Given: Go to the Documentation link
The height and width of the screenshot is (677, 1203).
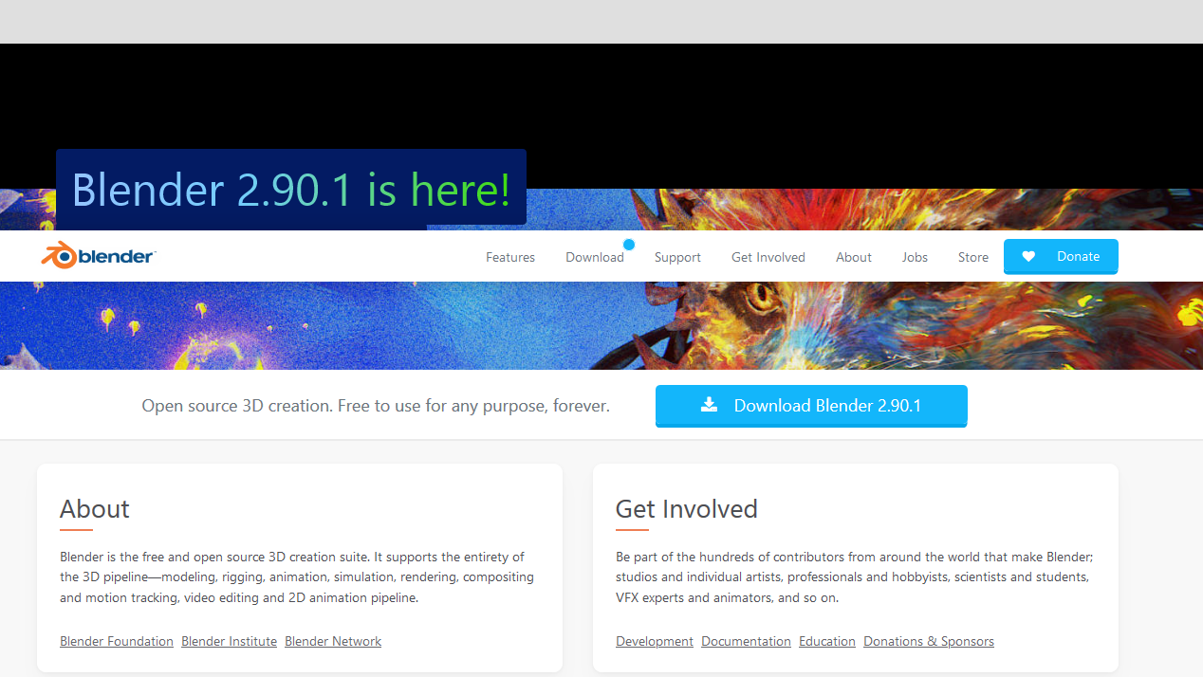Looking at the screenshot, I should pyautogui.click(x=746, y=642).
